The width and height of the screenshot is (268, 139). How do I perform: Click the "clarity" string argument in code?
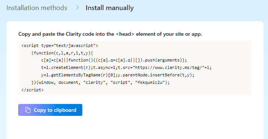[x=94, y=82]
